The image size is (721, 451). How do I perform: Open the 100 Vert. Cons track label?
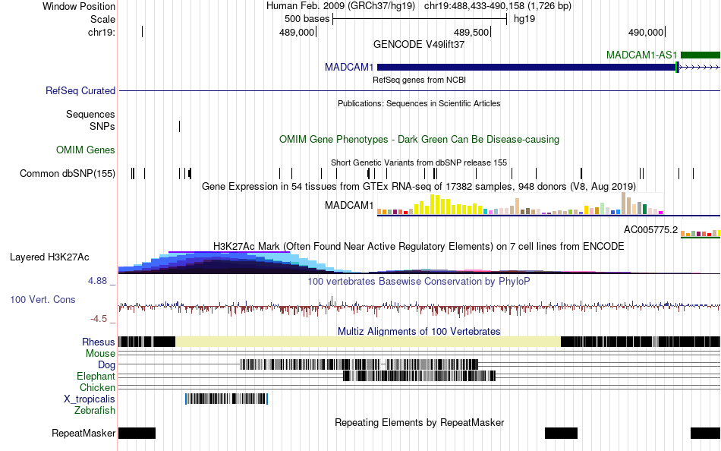[43, 300]
